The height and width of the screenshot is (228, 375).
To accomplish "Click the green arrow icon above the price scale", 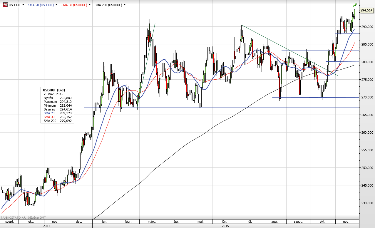I will coord(355,5).
